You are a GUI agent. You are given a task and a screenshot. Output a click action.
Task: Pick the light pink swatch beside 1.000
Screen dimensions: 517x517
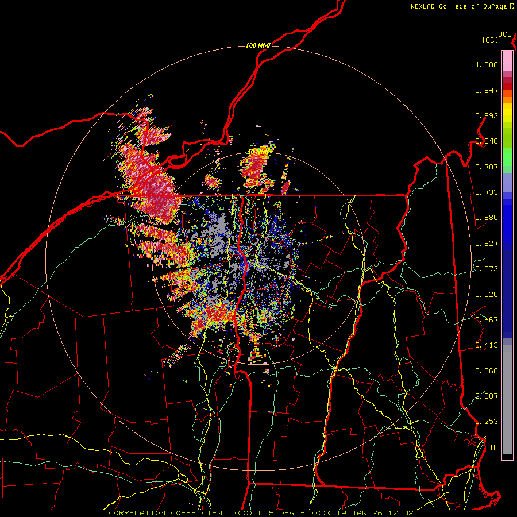pyautogui.click(x=507, y=61)
